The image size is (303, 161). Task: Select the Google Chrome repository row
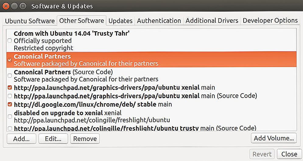tap(152, 104)
